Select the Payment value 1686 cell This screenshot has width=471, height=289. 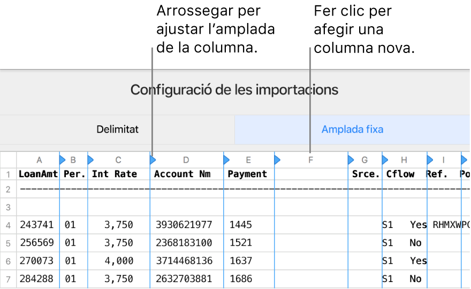click(240, 279)
